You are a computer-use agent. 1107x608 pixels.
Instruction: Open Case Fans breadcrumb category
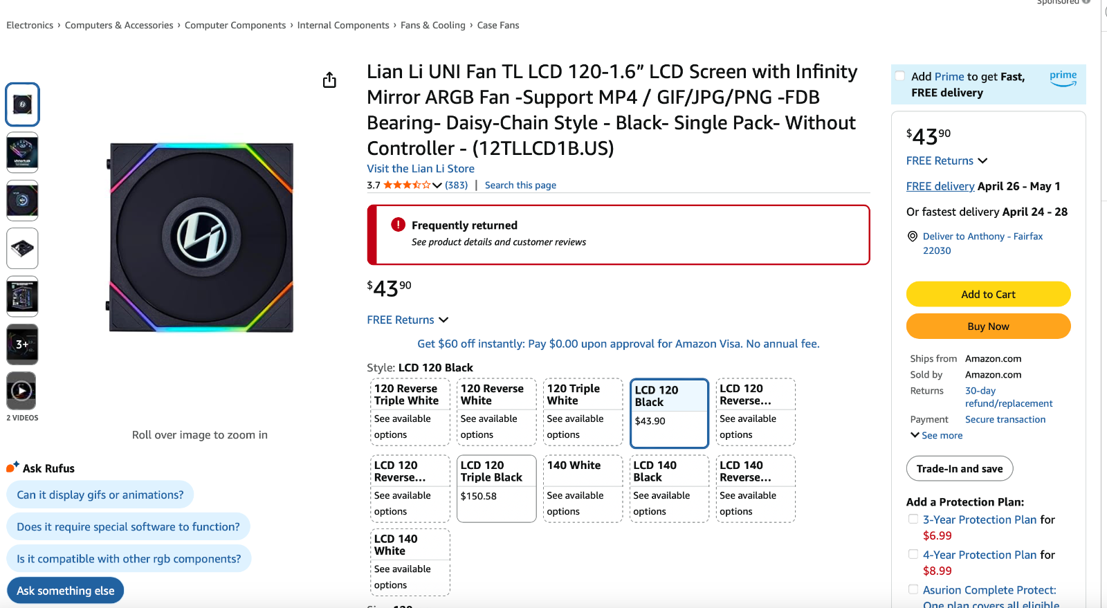497,26
